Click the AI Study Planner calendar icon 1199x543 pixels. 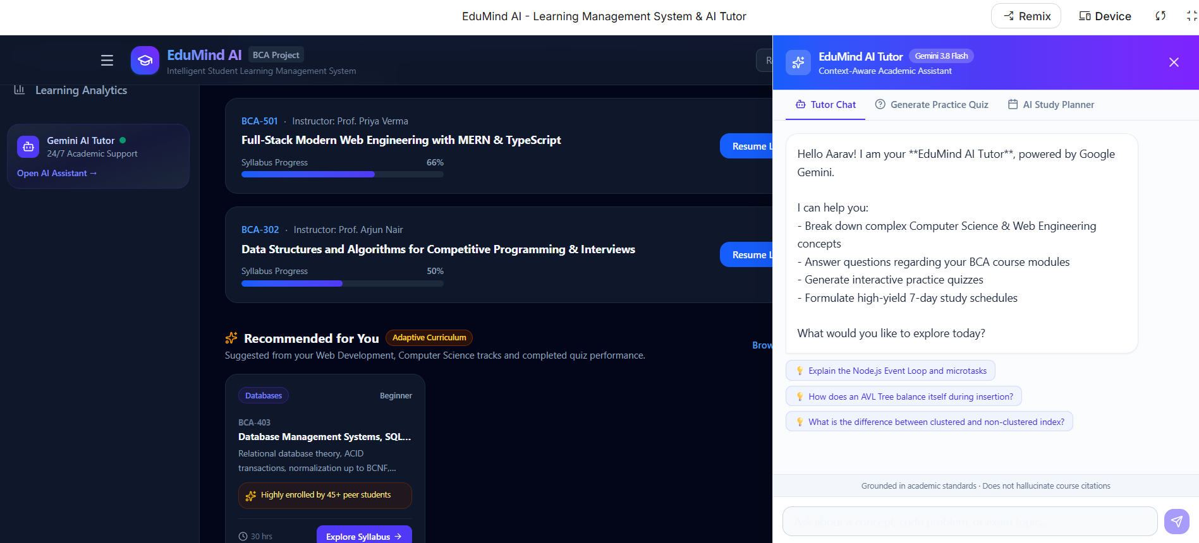(x=1013, y=105)
